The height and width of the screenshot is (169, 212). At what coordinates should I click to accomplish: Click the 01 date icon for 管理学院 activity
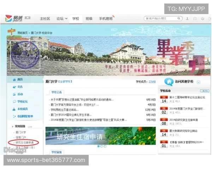(x=164, y=144)
